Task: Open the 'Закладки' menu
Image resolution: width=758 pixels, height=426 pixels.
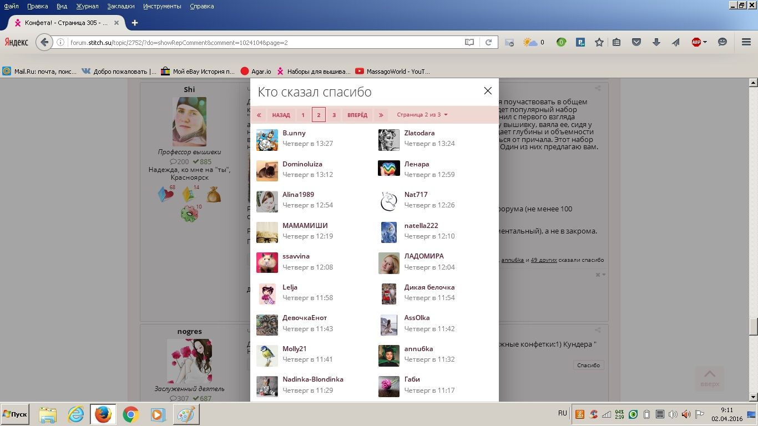Action: coord(120,6)
